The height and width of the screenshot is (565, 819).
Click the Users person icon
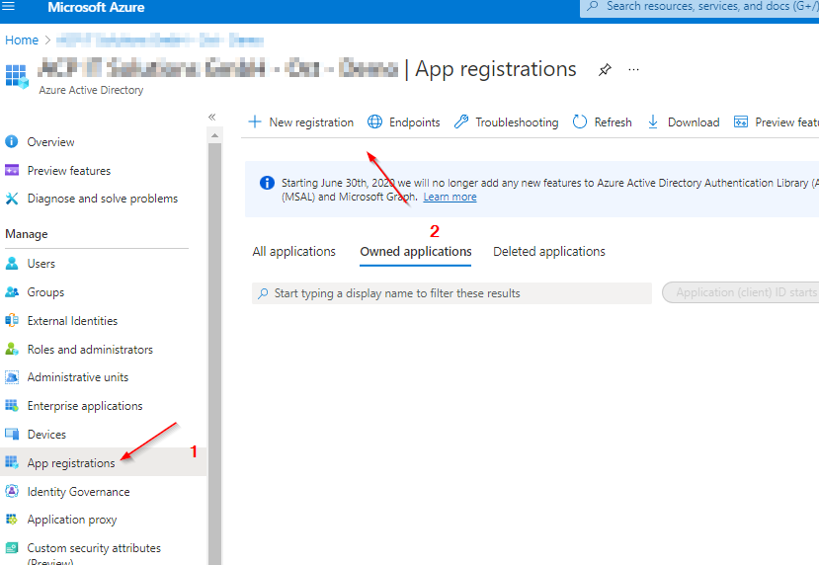point(12,263)
